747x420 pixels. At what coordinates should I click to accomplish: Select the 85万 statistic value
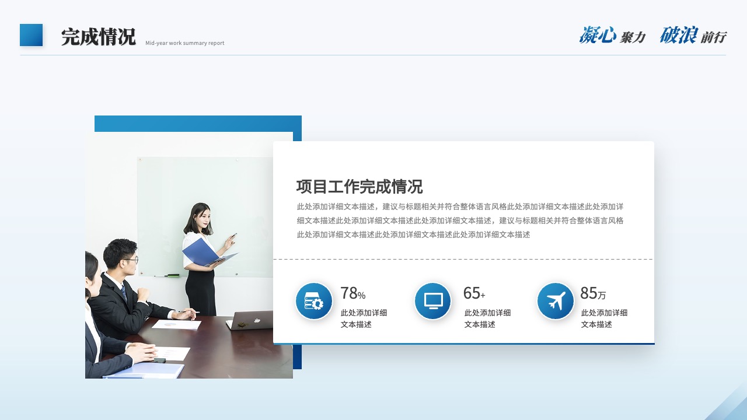tap(594, 293)
